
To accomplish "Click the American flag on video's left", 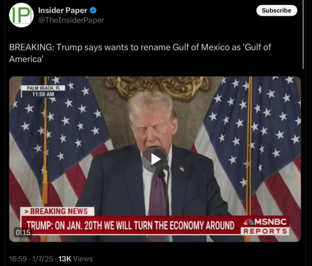I will point(56,145).
